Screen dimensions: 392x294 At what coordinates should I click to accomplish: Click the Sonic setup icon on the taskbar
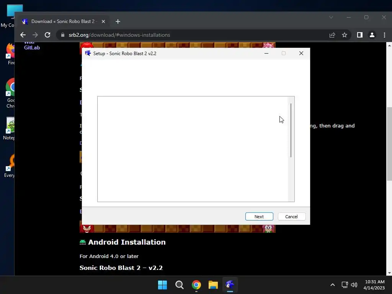230,285
